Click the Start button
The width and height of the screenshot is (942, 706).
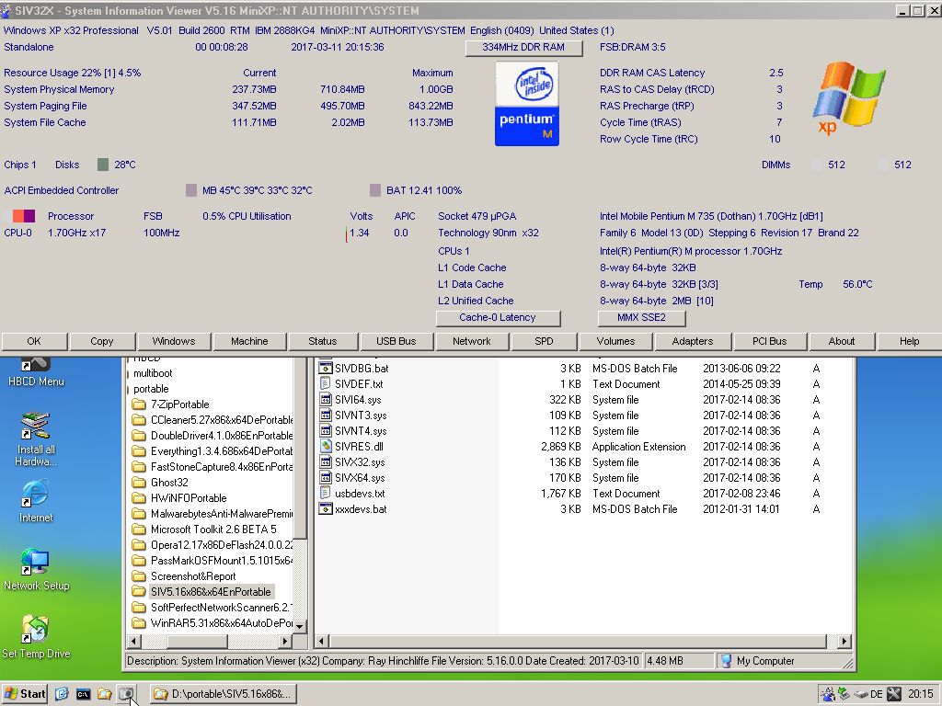point(25,694)
